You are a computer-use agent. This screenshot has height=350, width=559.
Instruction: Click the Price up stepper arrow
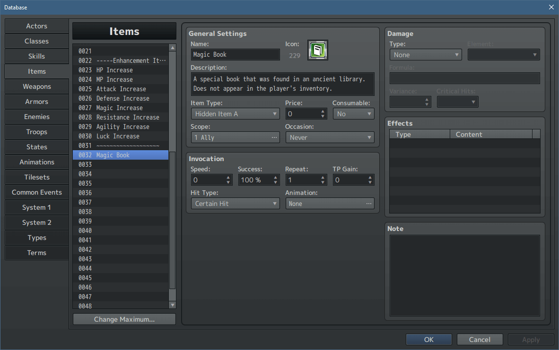click(x=323, y=111)
